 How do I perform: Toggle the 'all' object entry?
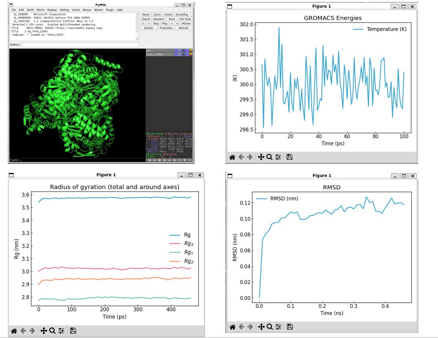click(x=160, y=51)
